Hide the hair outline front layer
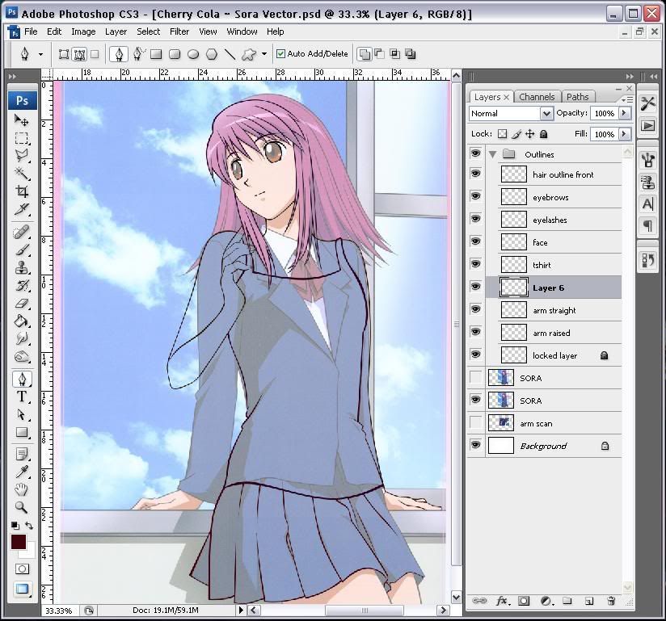Viewport: 666px width, 621px height. pos(476,174)
